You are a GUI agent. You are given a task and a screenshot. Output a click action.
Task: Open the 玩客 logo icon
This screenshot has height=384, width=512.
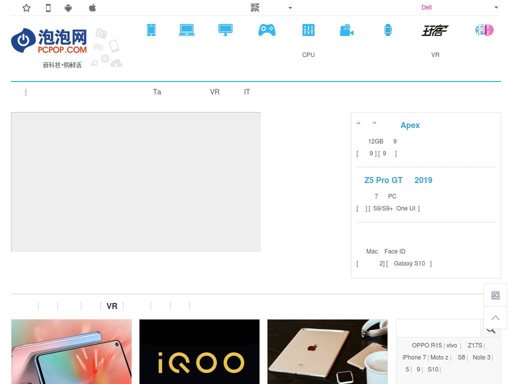click(435, 30)
